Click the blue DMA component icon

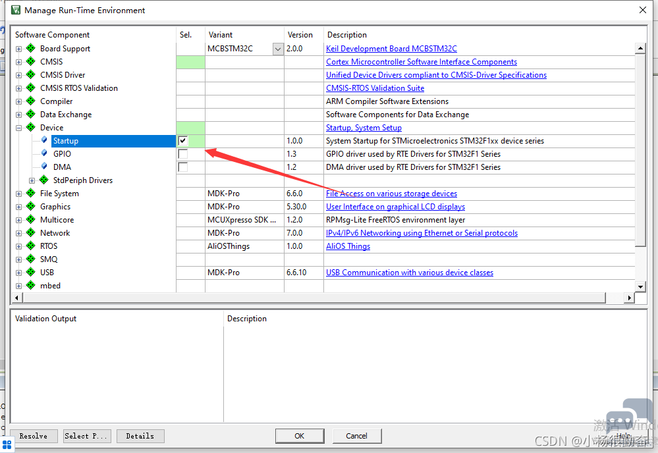pyautogui.click(x=44, y=167)
